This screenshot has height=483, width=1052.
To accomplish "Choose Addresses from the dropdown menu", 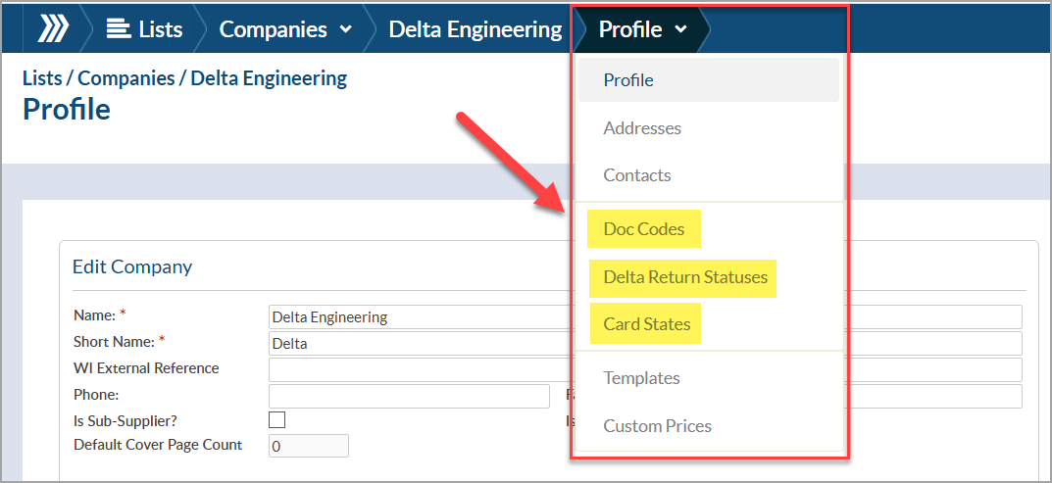I will click(x=642, y=128).
